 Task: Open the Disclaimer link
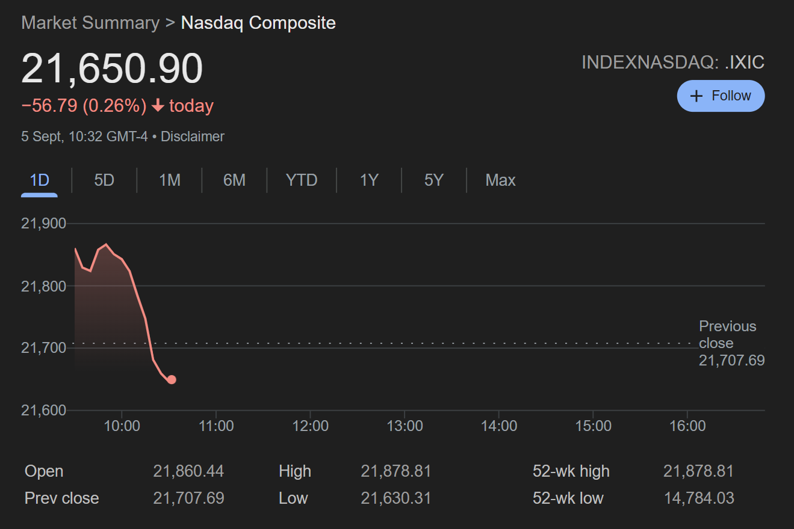tap(193, 136)
